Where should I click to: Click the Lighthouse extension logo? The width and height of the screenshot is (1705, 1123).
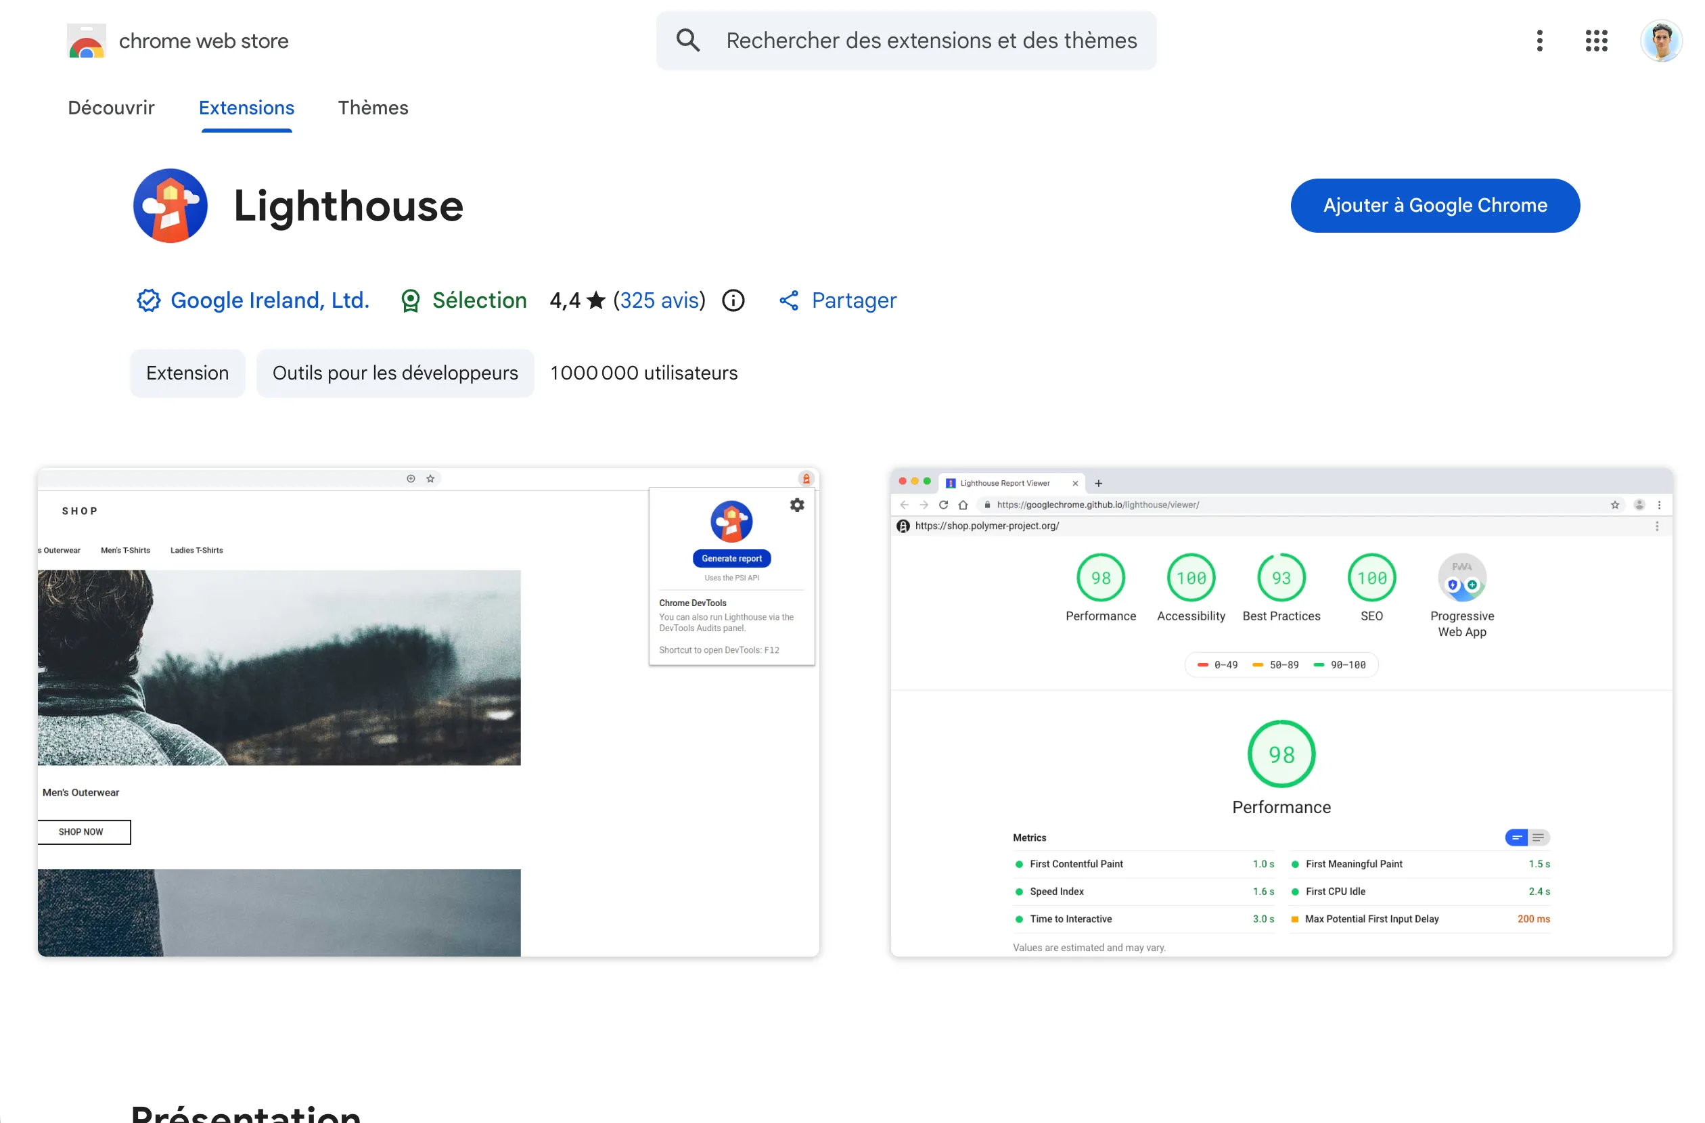(170, 206)
